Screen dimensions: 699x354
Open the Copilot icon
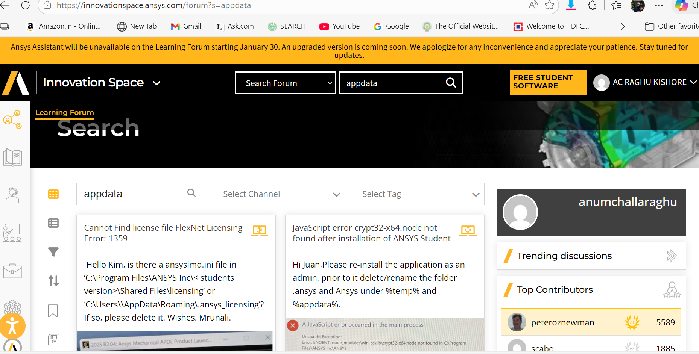pos(681,6)
